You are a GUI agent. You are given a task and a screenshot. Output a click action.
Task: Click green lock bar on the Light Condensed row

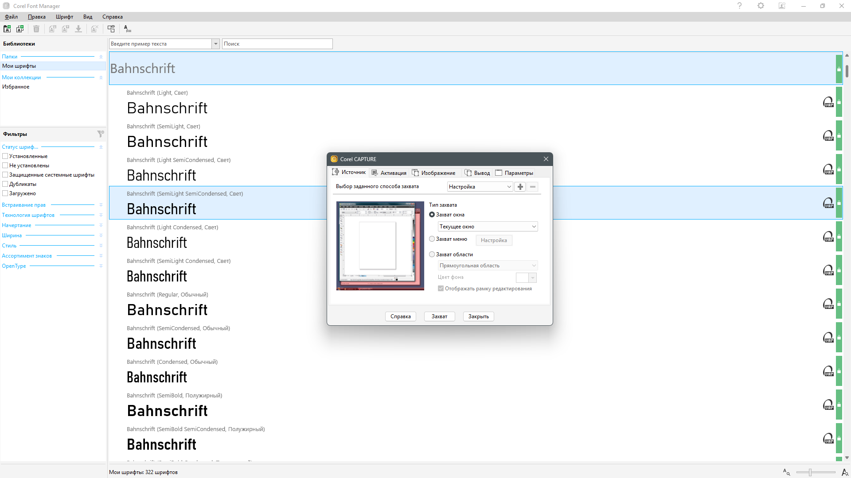click(839, 236)
